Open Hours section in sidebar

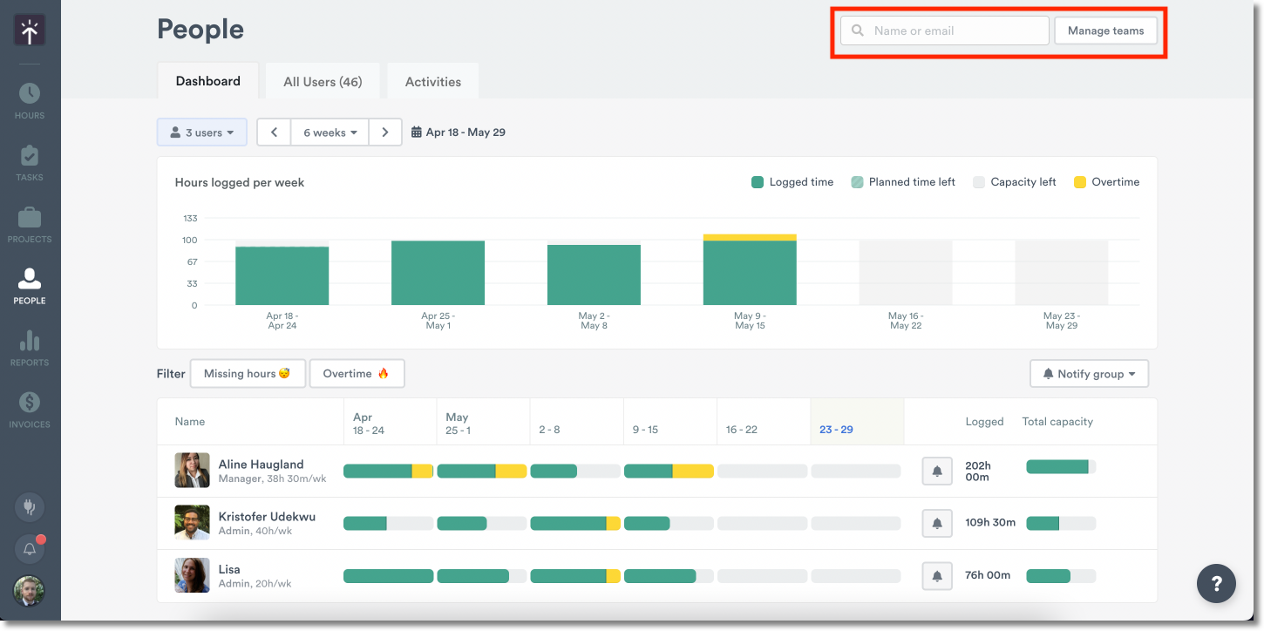pos(30,101)
